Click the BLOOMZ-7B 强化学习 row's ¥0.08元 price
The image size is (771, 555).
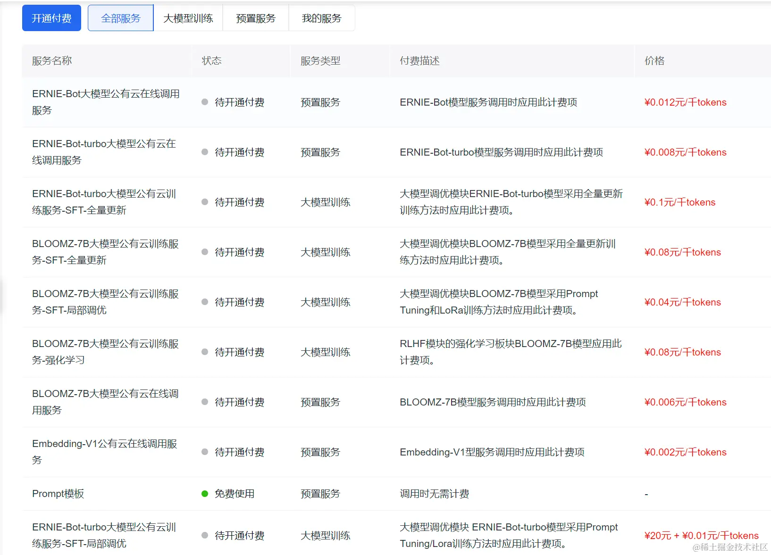coord(682,352)
